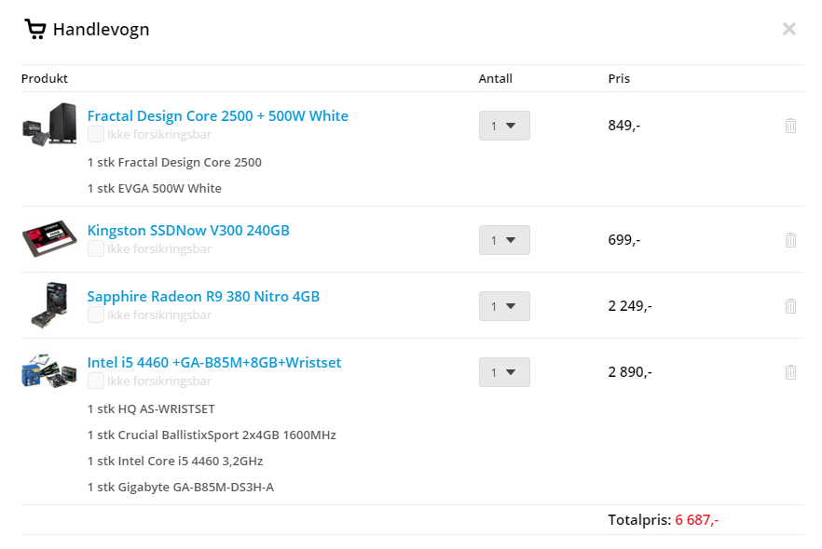Remove Intel i5 4460 bundle using trash icon

point(790,372)
